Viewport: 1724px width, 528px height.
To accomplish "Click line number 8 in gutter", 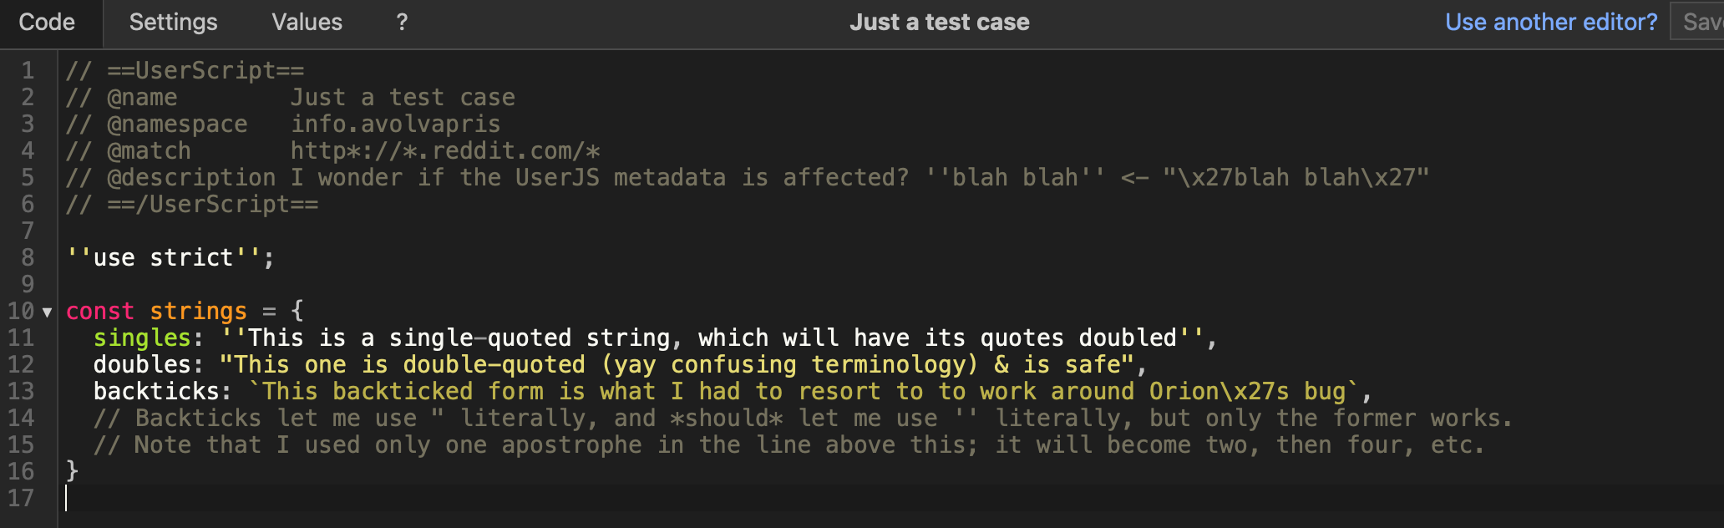I will click(x=28, y=258).
